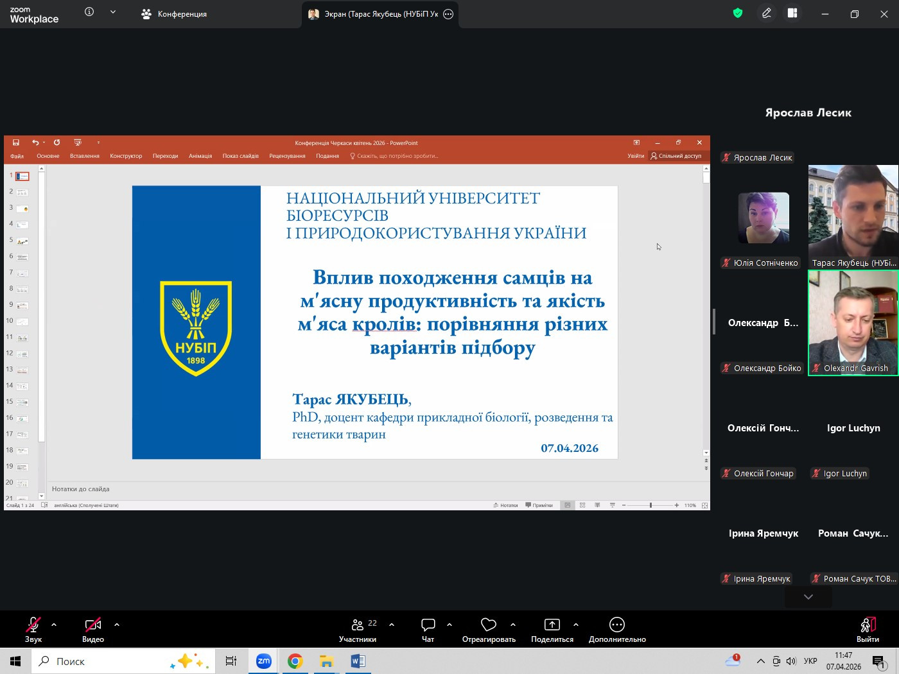Select Olexandr Gavrish video thumbnail
This screenshot has height=674, width=899.
click(853, 322)
